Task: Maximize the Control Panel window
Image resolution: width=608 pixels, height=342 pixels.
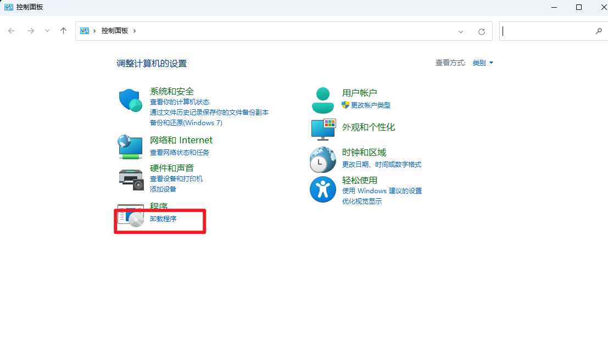Action: tap(579, 7)
